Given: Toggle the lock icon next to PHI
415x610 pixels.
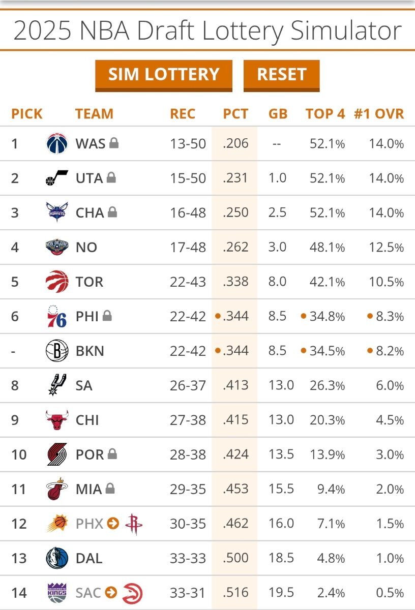Looking at the screenshot, I should (107, 316).
